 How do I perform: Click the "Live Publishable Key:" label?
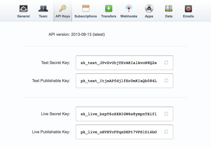pyautogui.click(x=51, y=132)
